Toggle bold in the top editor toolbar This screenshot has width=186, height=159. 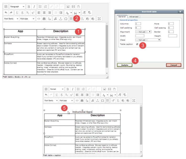[29, 7]
